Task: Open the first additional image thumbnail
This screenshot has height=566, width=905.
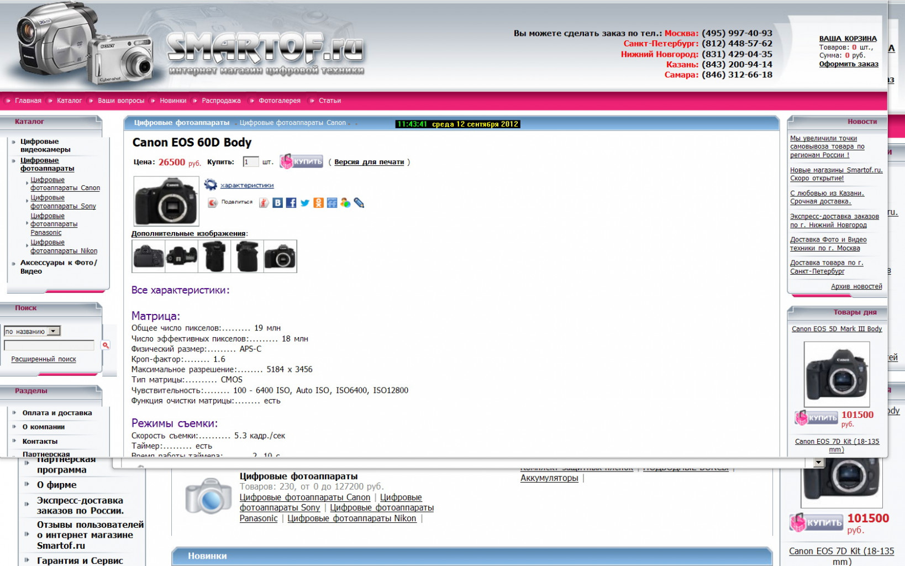Action: click(149, 256)
